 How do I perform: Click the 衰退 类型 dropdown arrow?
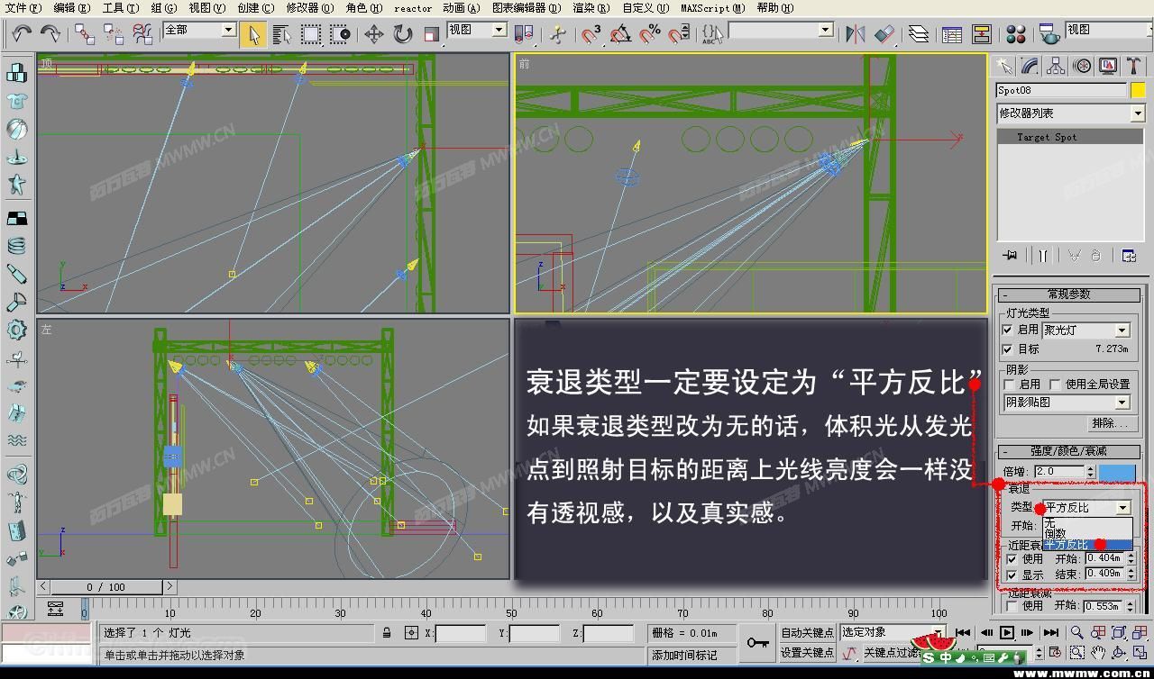tap(1123, 508)
